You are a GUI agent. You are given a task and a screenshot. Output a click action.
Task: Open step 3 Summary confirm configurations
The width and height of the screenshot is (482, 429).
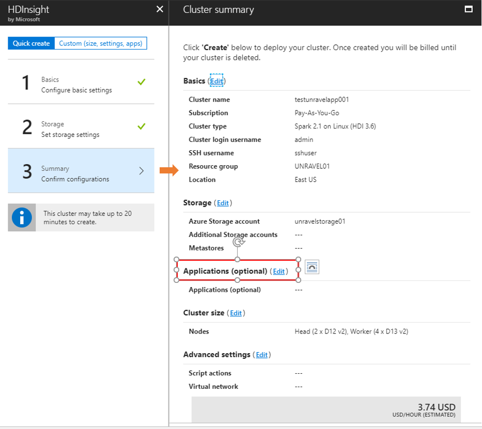(x=81, y=171)
